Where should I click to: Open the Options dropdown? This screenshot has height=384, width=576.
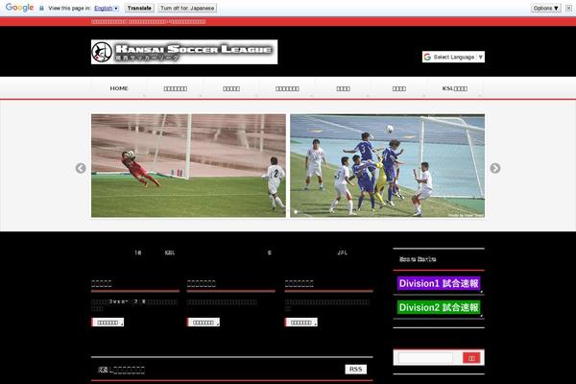coord(546,8)
